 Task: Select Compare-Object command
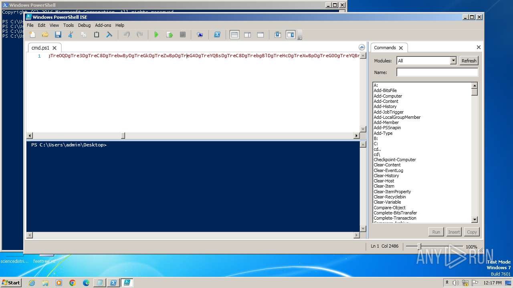tap(390, 208)
